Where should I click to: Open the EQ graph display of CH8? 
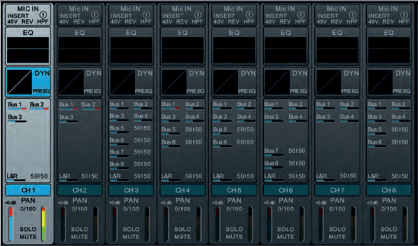tap(389, 50)
